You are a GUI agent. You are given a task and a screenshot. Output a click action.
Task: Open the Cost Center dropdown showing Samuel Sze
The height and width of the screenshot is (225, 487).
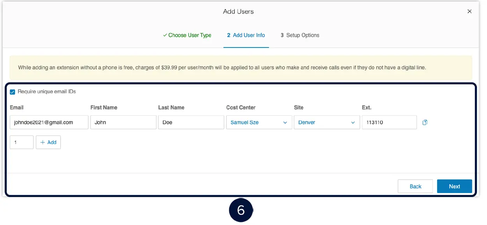[259, 122]
